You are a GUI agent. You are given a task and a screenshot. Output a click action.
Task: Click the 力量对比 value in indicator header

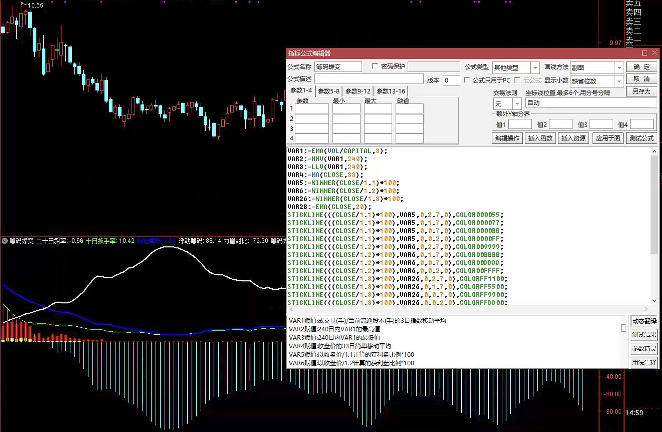[259, 241]
